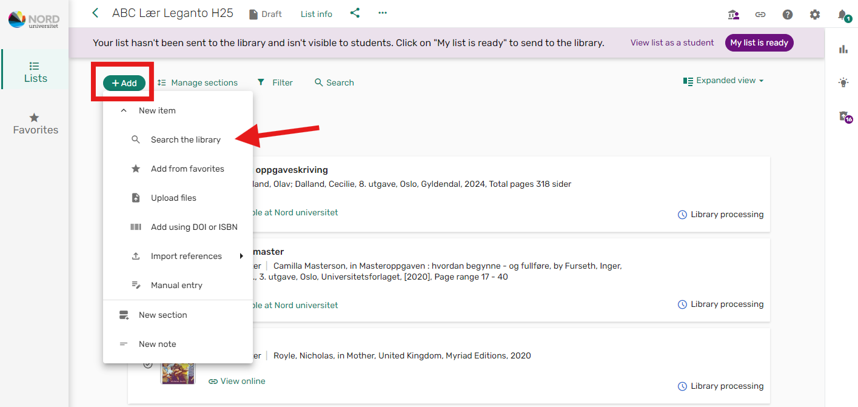Open Manage sections
Screen dimensions: 858x407
coord(198,82)
